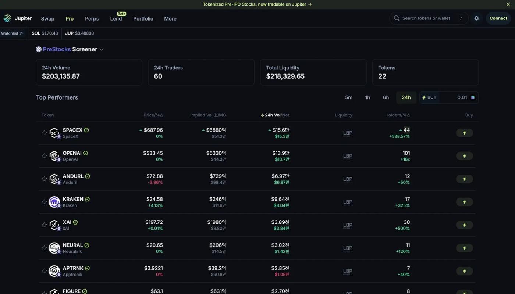The height and width of the screenshot is (294, 515).
Task: Close the top announcement banner
Action: (508, 4)
